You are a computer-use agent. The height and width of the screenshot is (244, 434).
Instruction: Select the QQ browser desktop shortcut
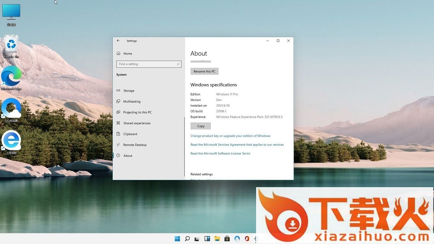11,110
